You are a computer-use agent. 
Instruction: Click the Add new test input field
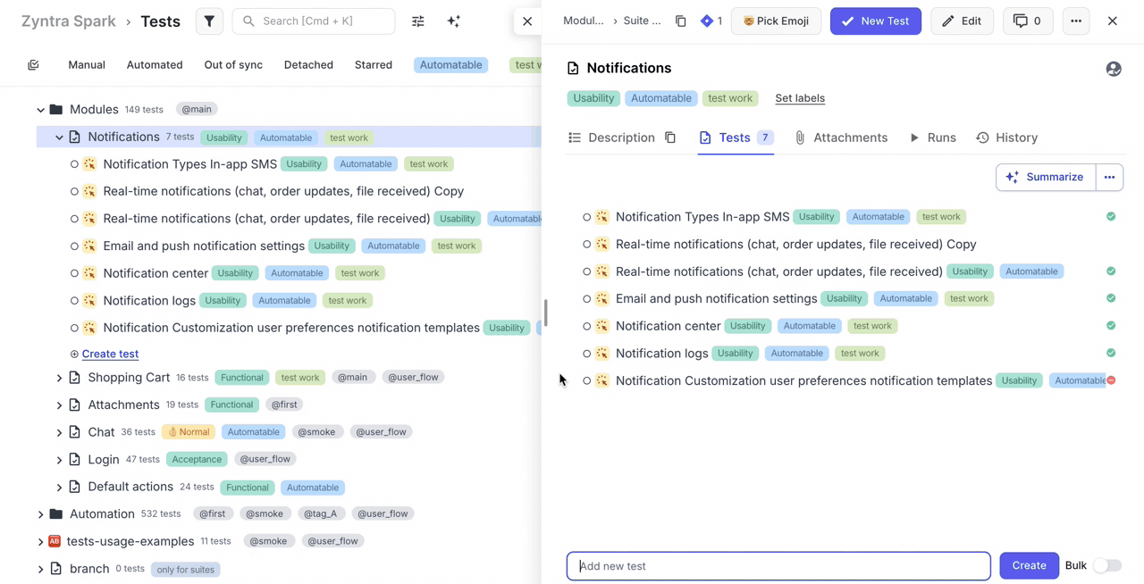[x=778, y=566]
